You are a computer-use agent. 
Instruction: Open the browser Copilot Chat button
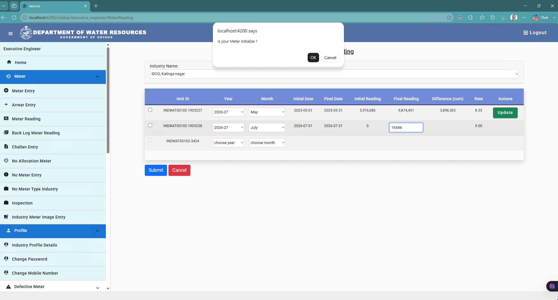(540, 18)
